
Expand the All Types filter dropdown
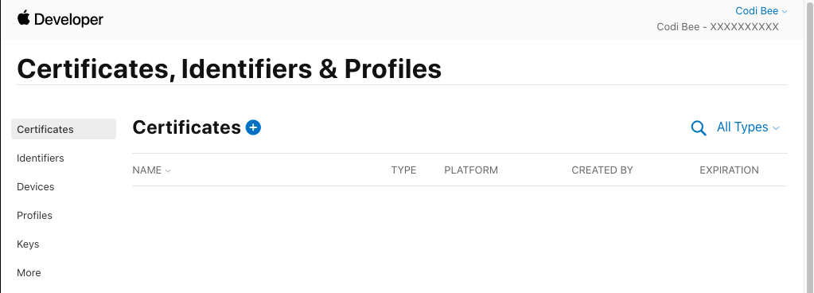(748, 127)
